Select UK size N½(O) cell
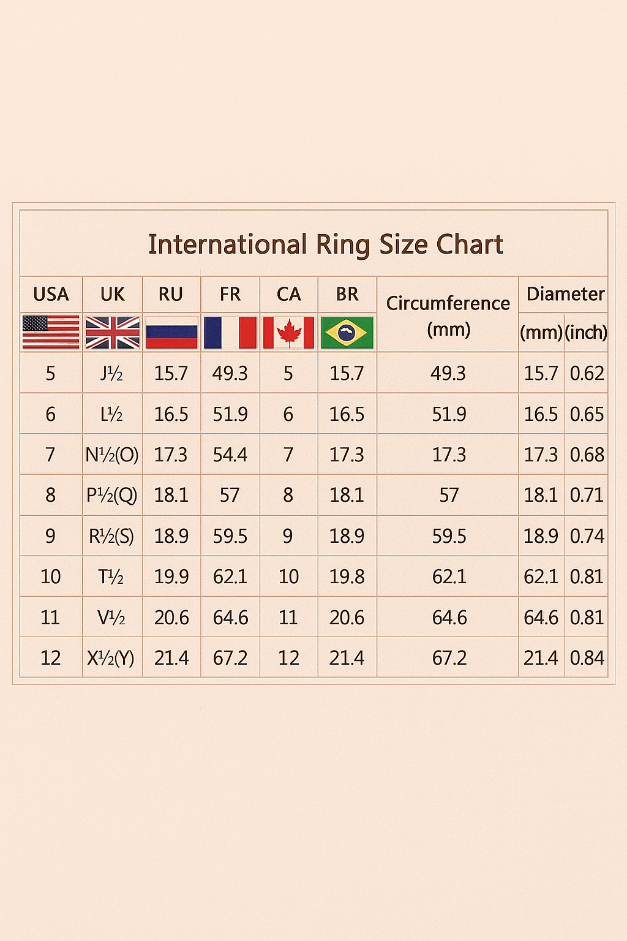This screenshot has height=941, width=627. [112, 455]
